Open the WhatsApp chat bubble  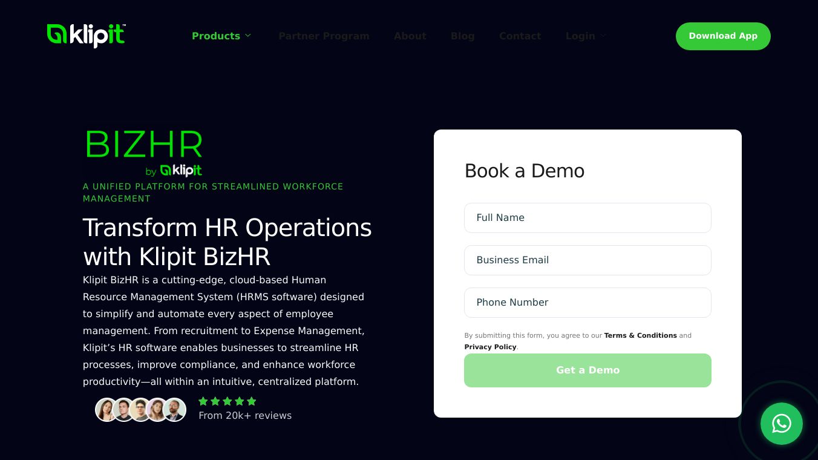click(x=782, y=424)
